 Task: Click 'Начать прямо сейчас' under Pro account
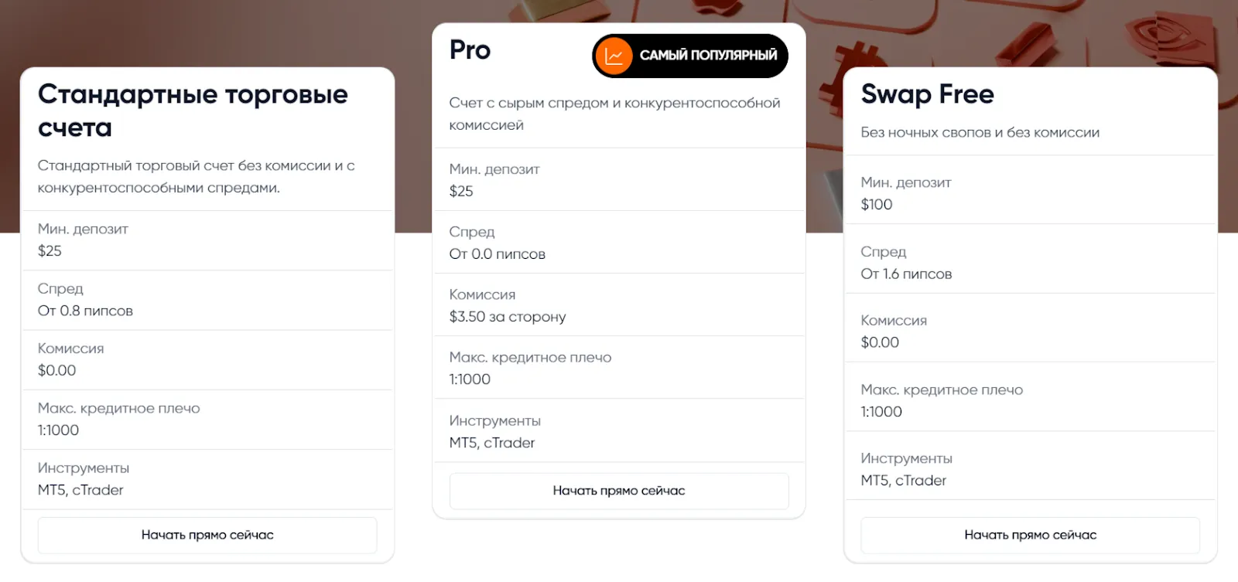(619, 491)
